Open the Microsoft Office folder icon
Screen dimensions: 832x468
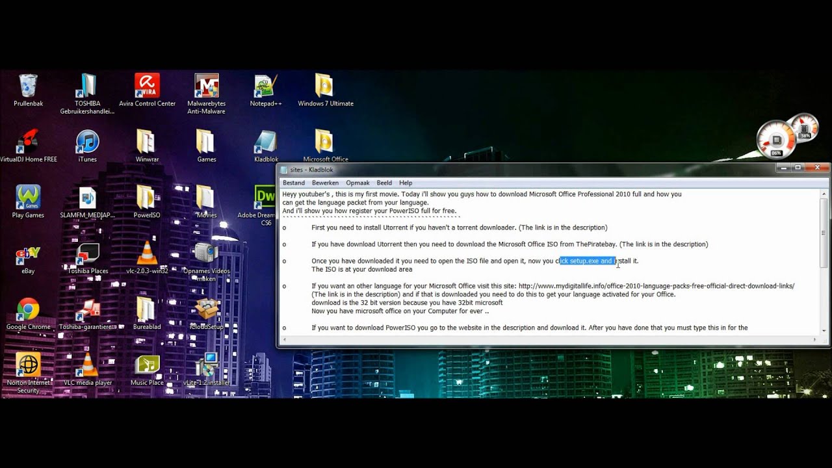pos(325,146)
